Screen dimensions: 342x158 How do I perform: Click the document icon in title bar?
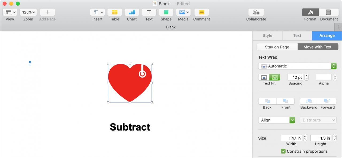coord(155,4)
